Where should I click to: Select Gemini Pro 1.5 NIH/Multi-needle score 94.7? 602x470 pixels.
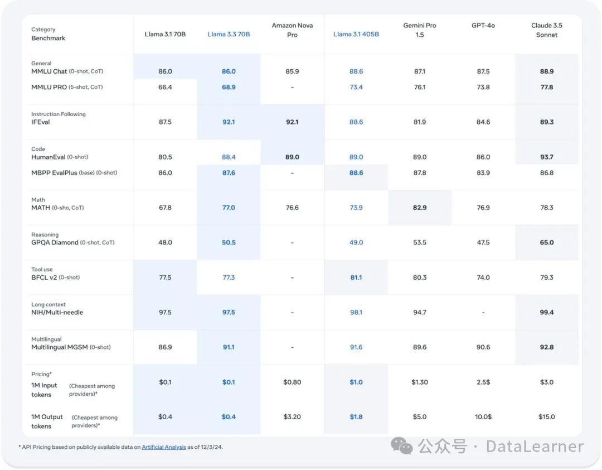tap(420, 312)
